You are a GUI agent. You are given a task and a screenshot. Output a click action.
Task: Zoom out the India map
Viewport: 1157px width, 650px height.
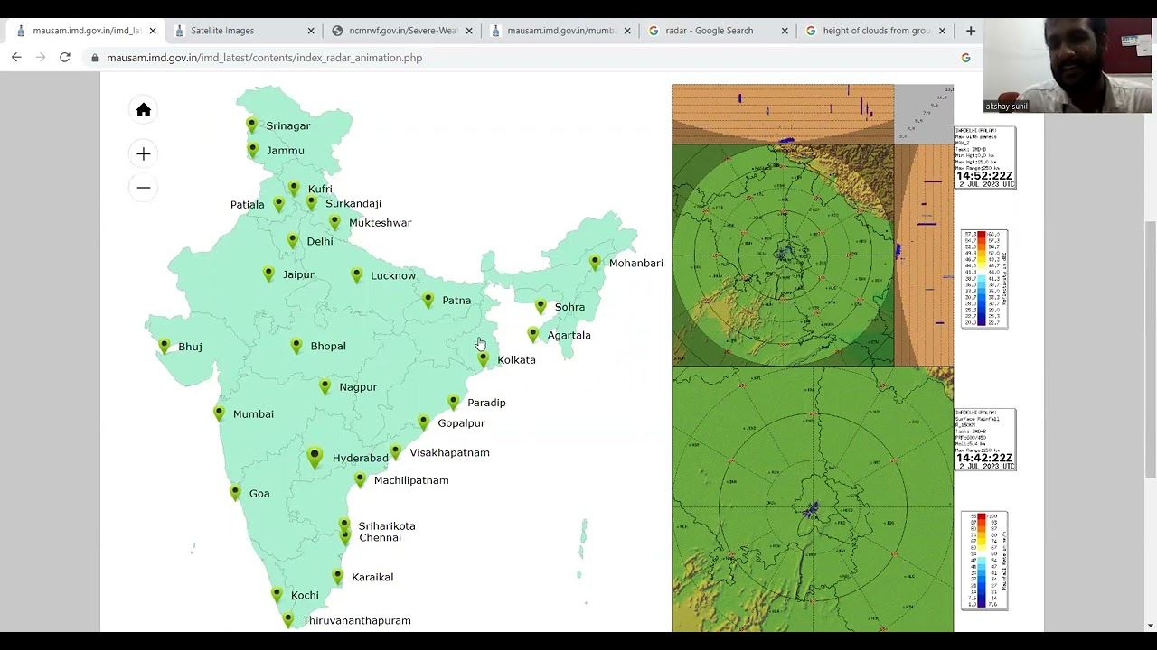click(143, 188)
